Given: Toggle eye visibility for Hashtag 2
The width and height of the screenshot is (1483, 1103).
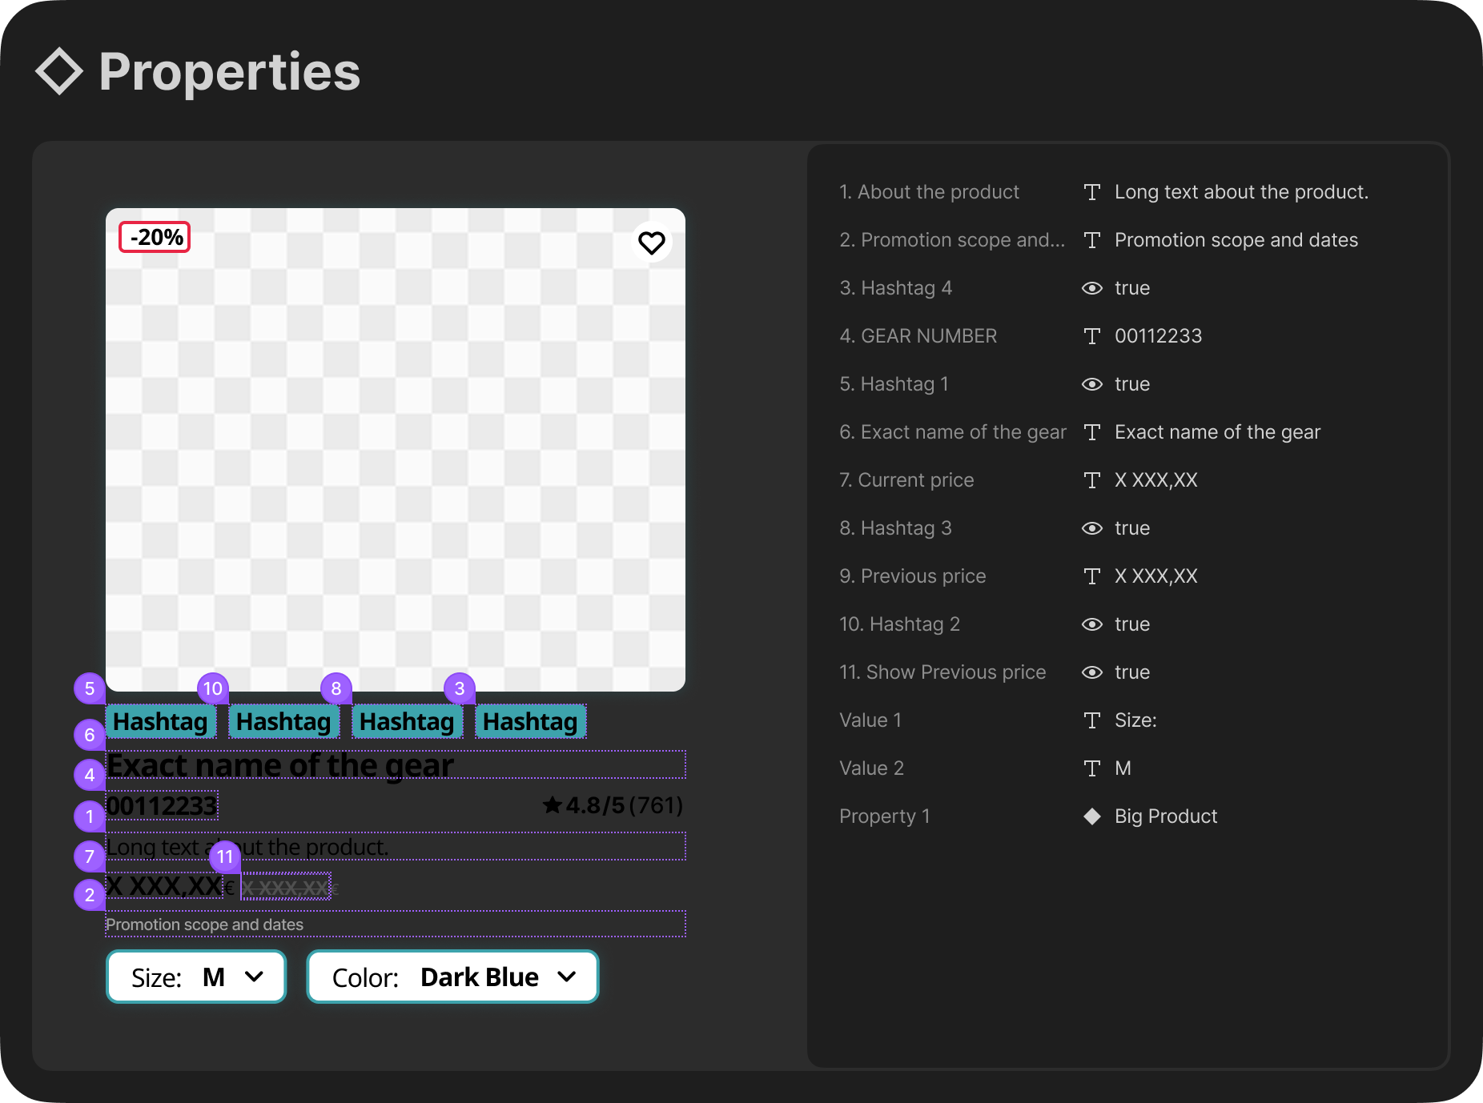Looking at the screenshot, I should (x=1091, y=624).
